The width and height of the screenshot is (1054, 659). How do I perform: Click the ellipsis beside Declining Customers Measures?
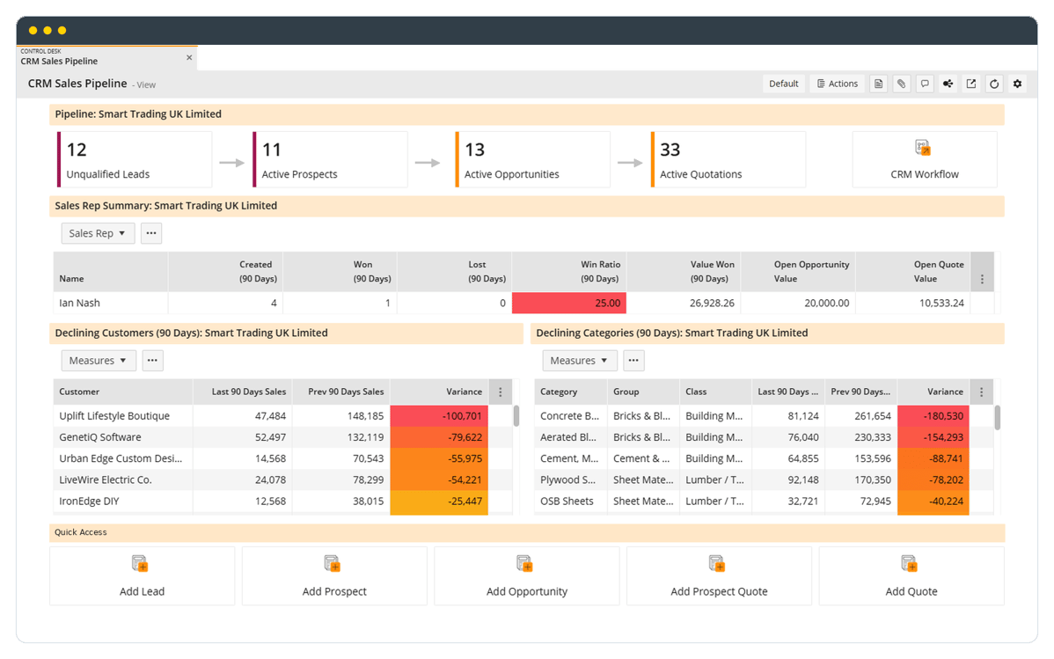click(152, 361)
